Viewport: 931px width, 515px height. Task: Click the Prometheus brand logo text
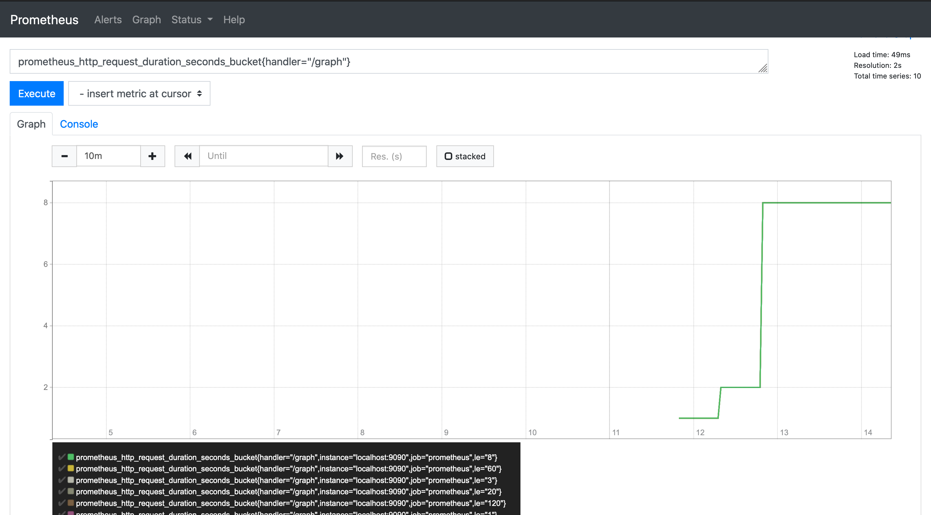coord(44,19)
